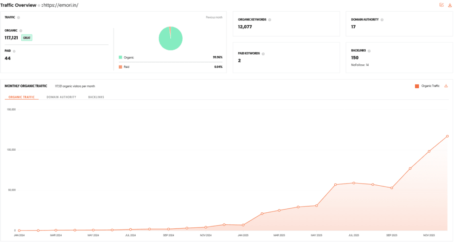The width and height of the screenshot is (454, 242).
Task: Click the 50,000 y-axis label
Action: click(x=12, y=190)
